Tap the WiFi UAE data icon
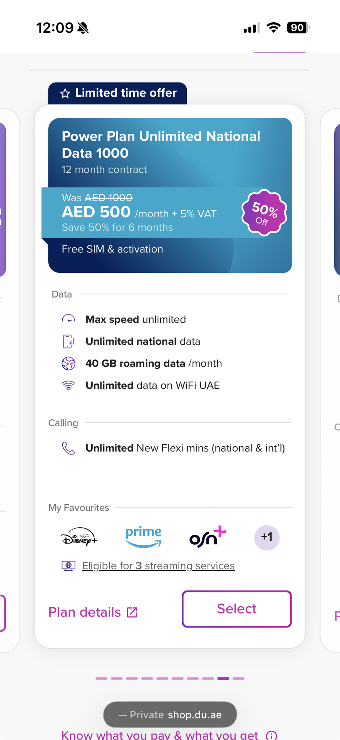 (x=69, y=385)
